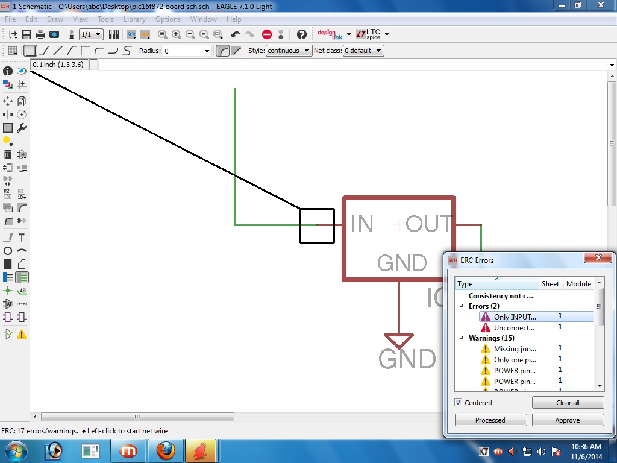Collapse the Errors (2) group
This screenshot has height=463, width=617.
coord(462,306)
